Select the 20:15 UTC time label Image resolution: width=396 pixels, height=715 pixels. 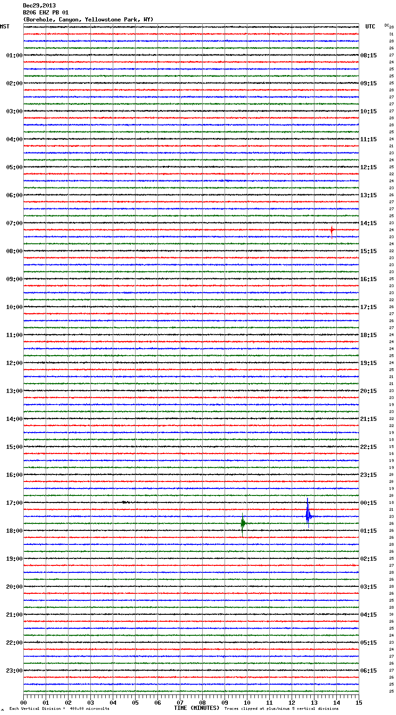pos(369,391)
